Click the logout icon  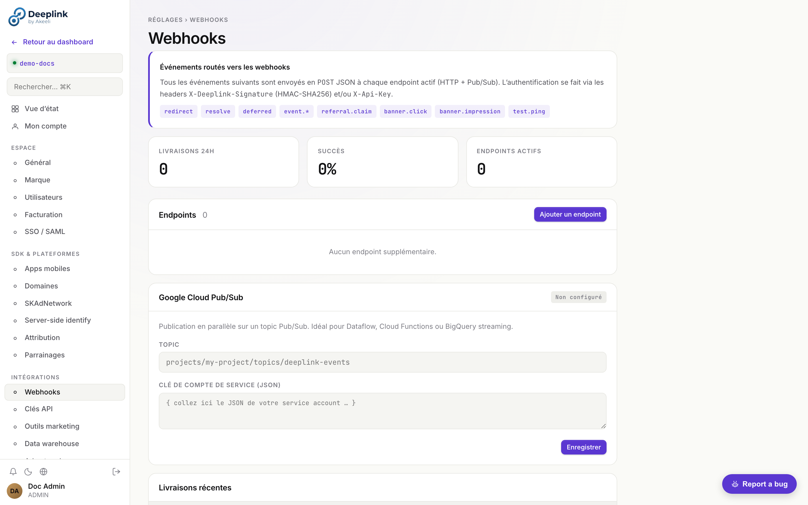tap(116, 472)
